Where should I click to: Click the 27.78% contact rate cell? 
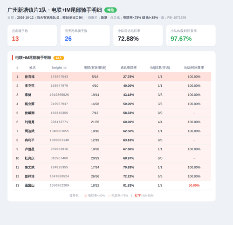(x=129, y=77)
